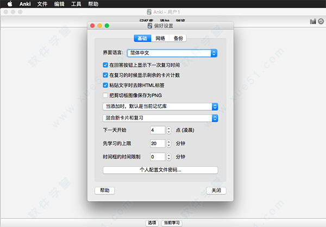Switch to the 基础 tab
The height and width of the screenshot is (227, 326).
coord(142,38)
